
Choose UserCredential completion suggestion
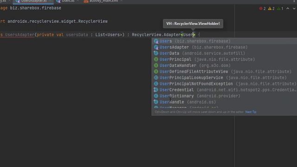tap(224, 90)
